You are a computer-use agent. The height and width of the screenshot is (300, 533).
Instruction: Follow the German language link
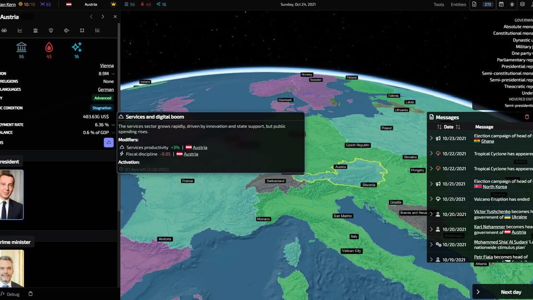pos(106,89)
